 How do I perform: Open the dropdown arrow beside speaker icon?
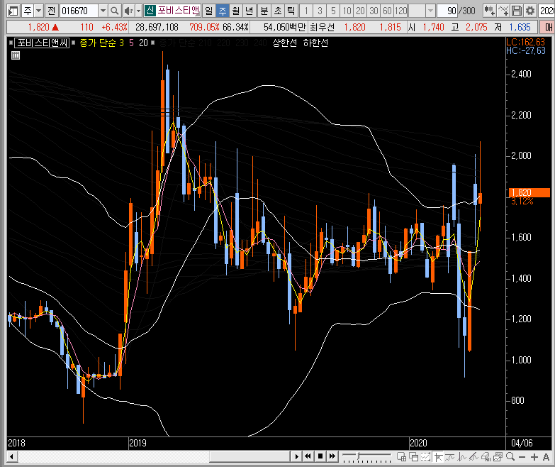click(x=139, y=11)
